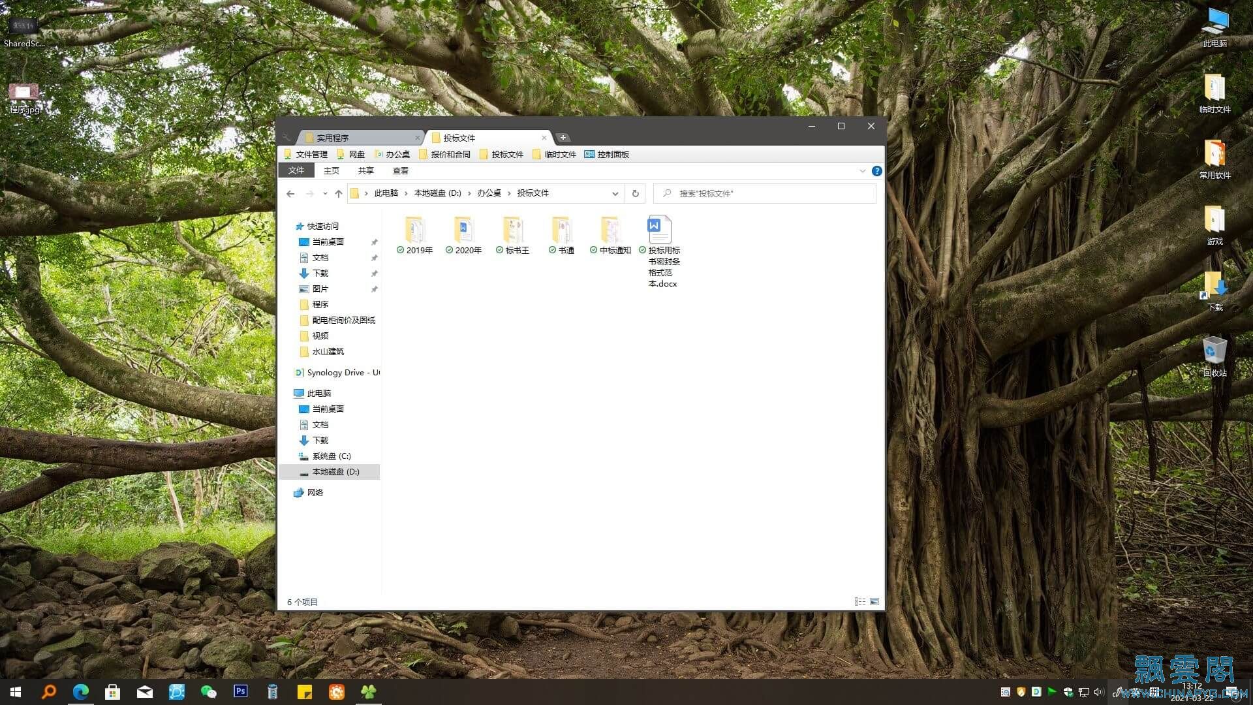Expand breadcrumb arrow after 本地磁盘 (D:)
Screen dimensions: 1253x705
click(469, 193)
